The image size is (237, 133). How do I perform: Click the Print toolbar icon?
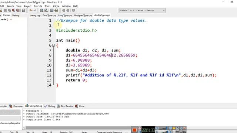(x=24, y=10)
